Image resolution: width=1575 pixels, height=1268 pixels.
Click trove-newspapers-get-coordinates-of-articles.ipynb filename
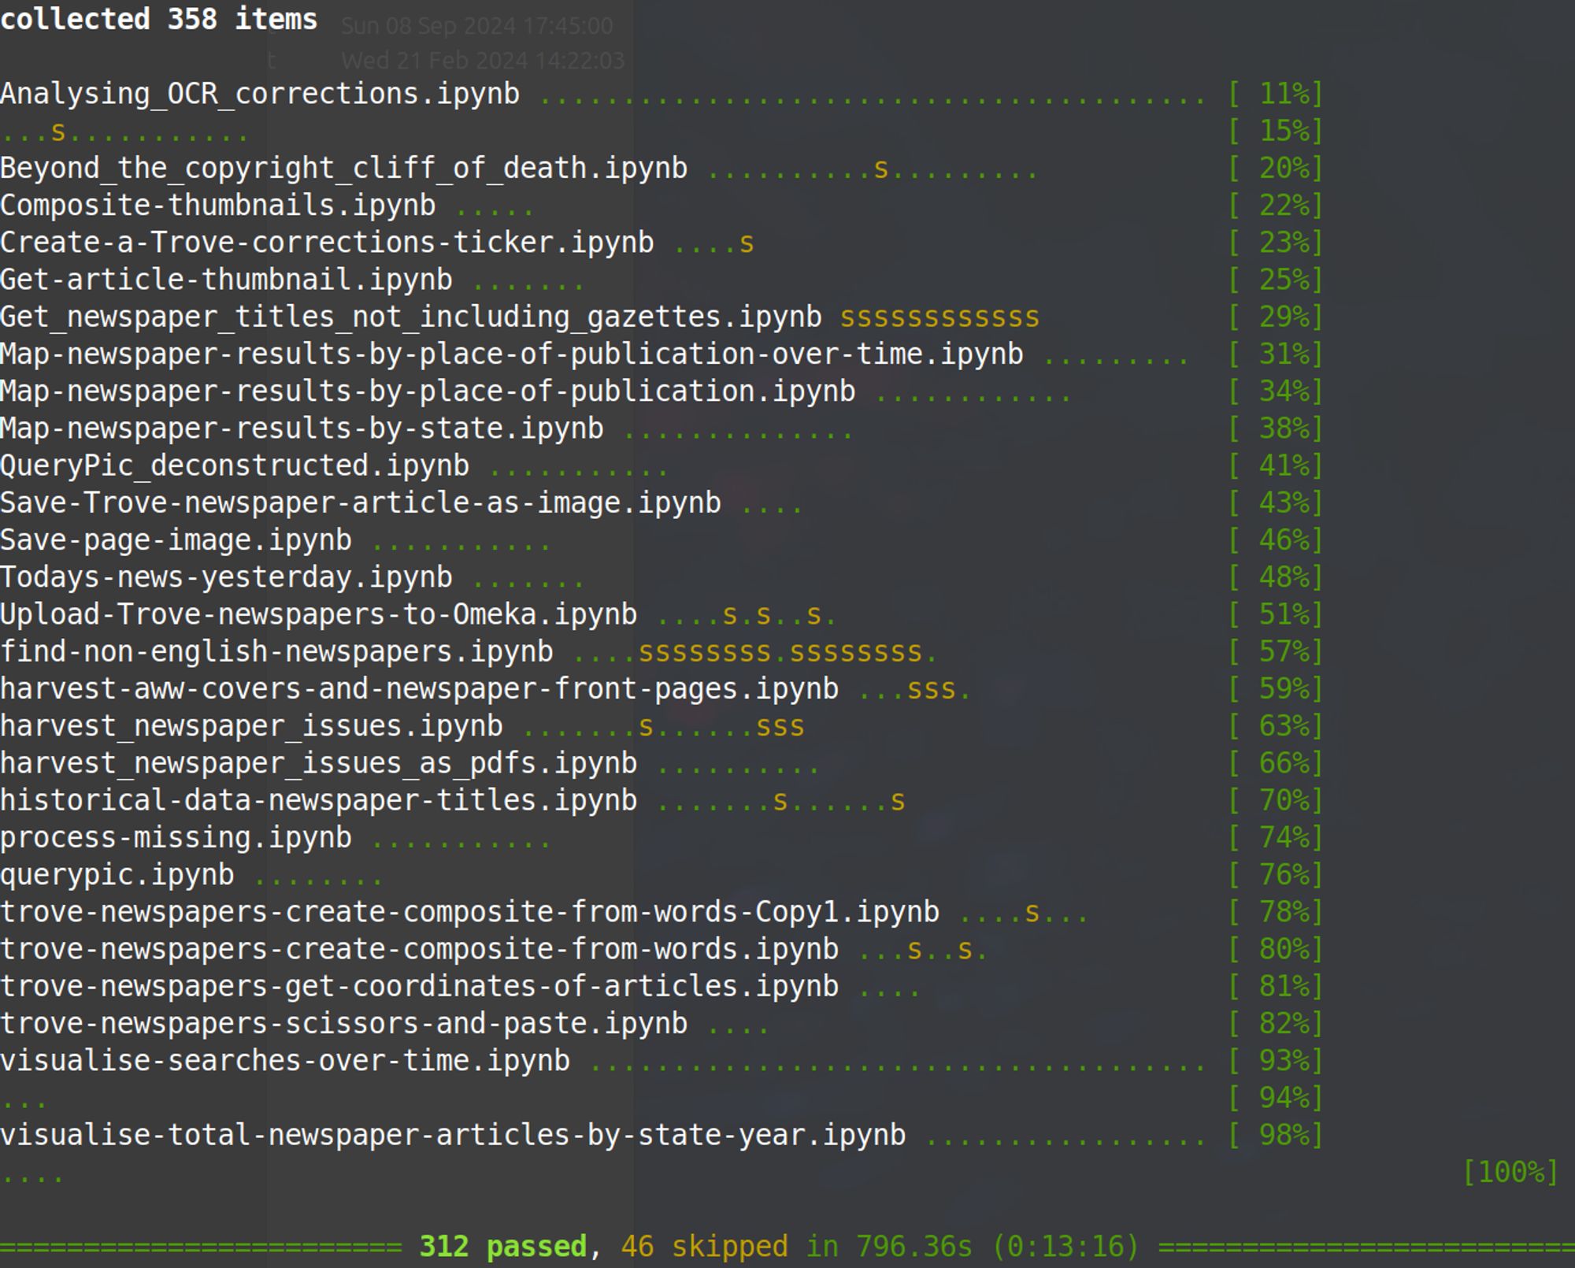420,987
